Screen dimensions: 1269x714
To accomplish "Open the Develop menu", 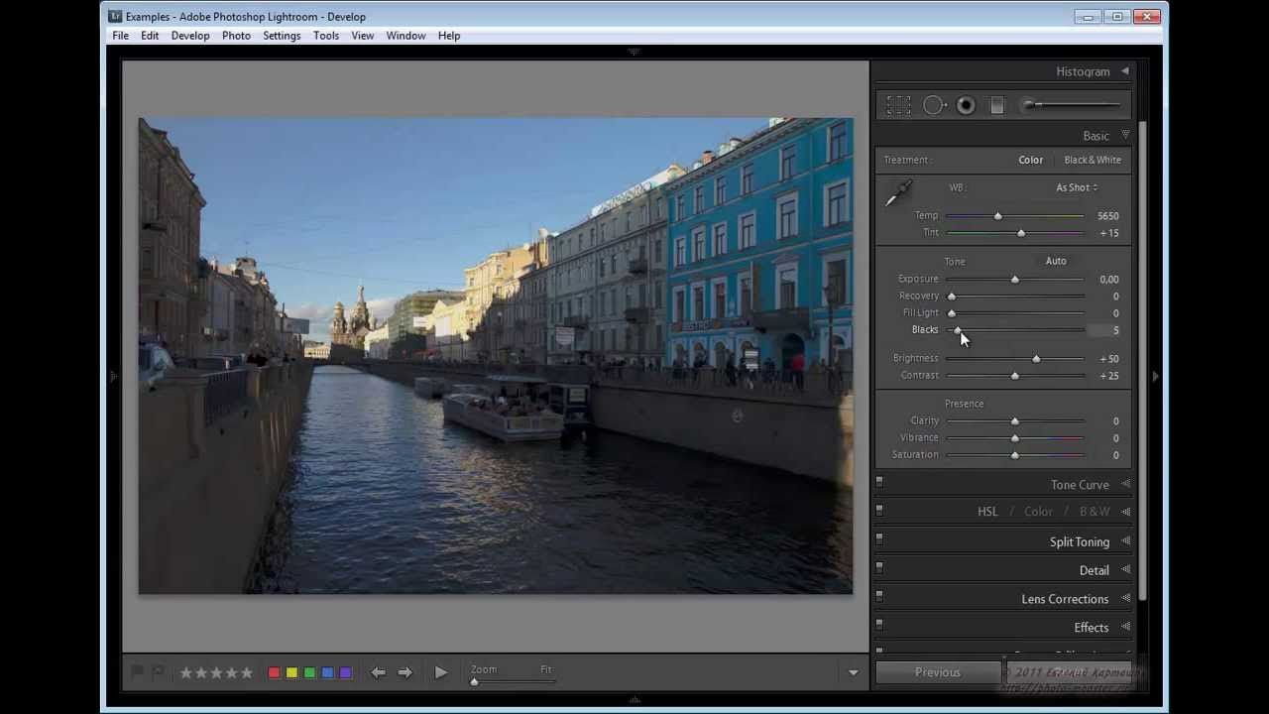I will pos(190,36).
